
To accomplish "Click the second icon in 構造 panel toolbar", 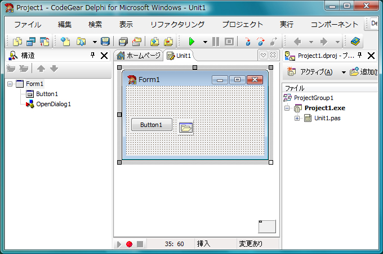I will click(x=24, y=69).
